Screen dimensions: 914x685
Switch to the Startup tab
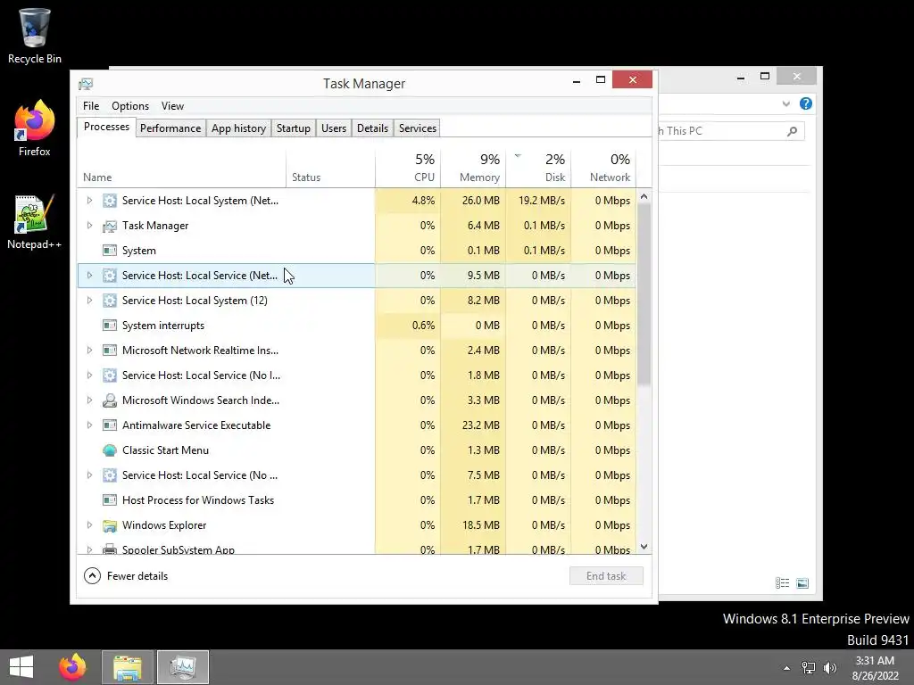point(293,128)
